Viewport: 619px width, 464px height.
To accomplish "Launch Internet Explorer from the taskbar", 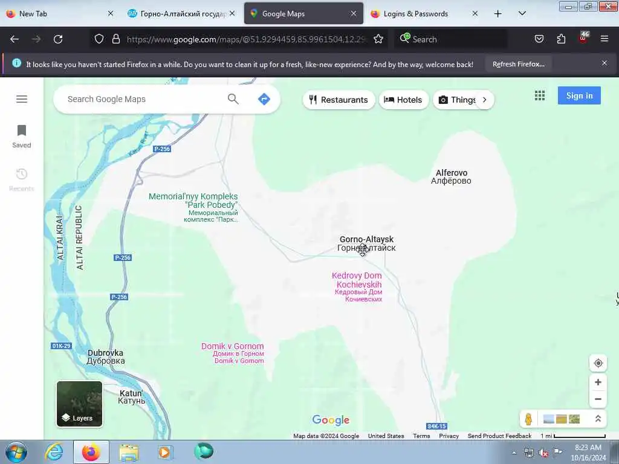I will tap(54, 452).
